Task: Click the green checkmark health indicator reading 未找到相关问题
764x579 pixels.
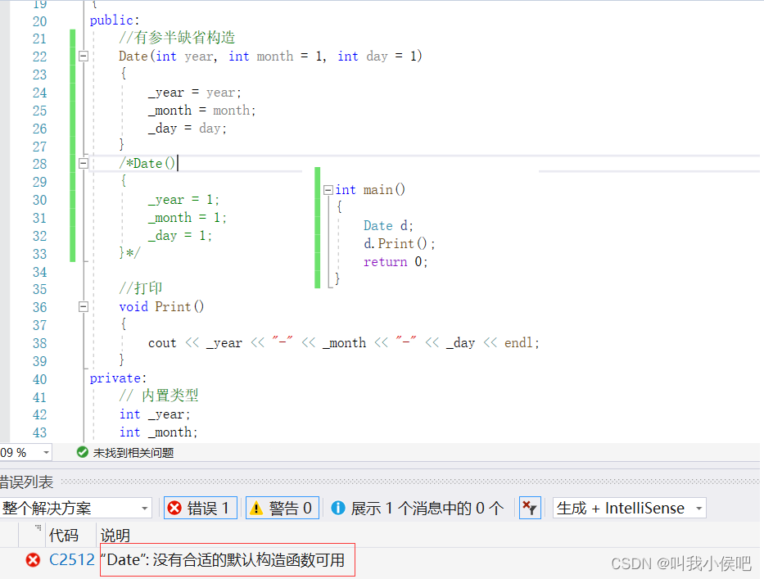Action: tap(82, 451)
